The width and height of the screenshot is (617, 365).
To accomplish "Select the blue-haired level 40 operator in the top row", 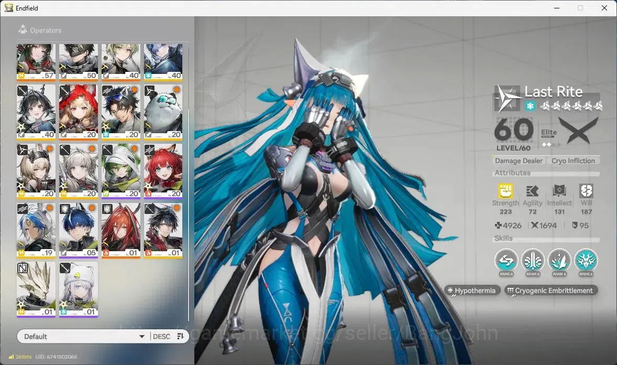I will click(x=163, y=61).
